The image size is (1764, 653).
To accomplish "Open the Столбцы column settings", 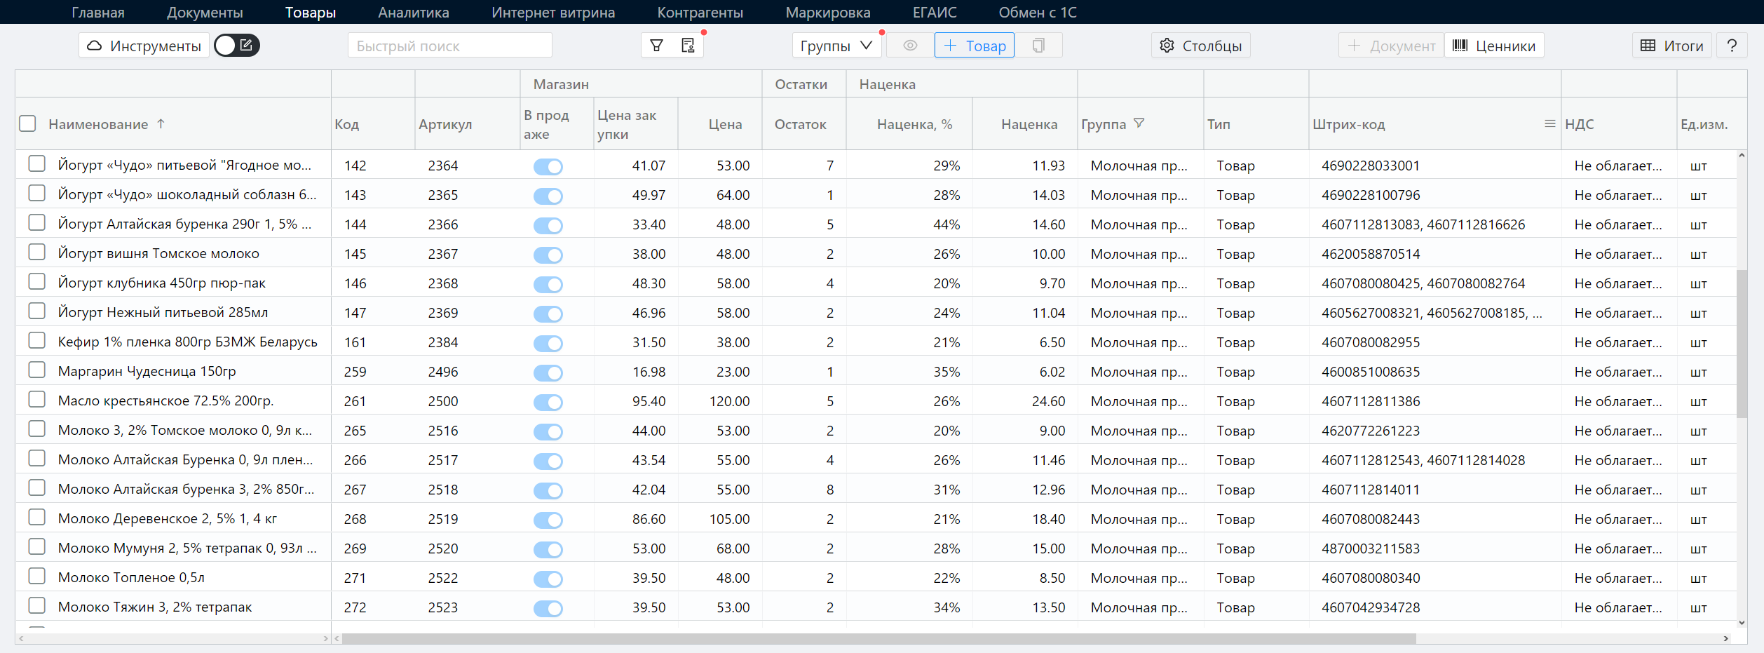I will (1200, 46).
